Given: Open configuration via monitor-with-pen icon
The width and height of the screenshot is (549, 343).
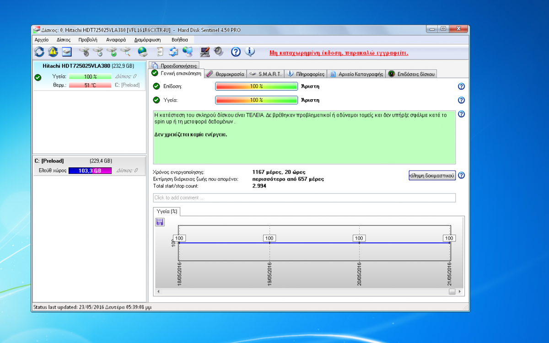Looking at the screenshot, I should pos(205,52).
